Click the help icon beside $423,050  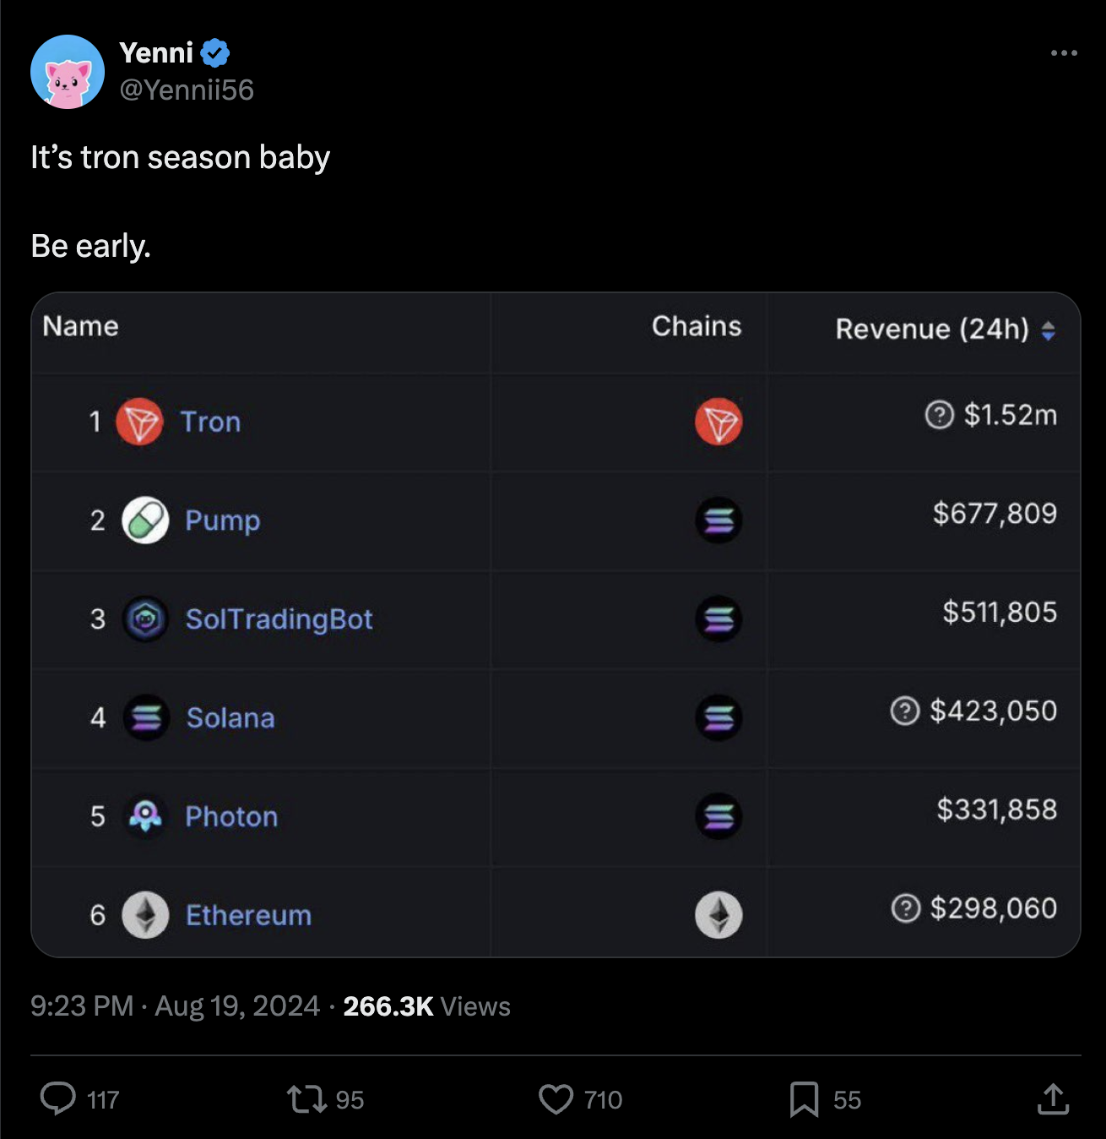(x=904, y=711)
